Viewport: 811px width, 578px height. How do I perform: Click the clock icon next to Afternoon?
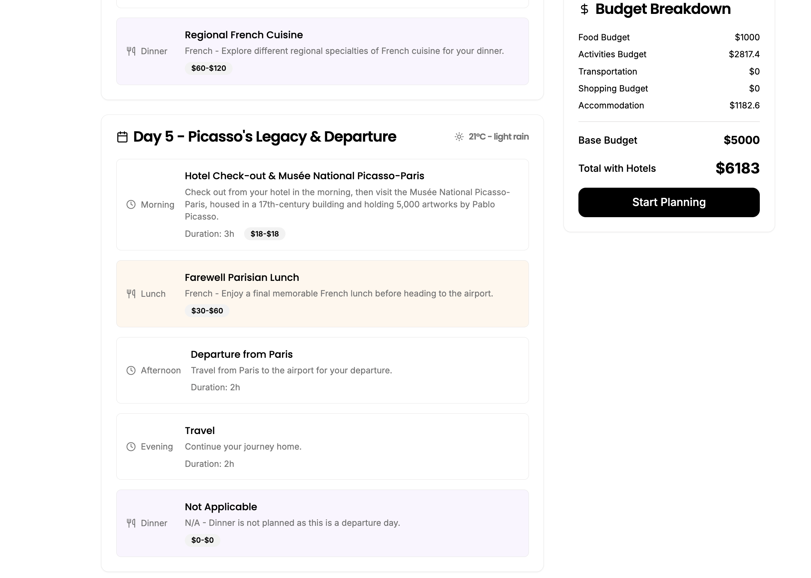point(131,371)
